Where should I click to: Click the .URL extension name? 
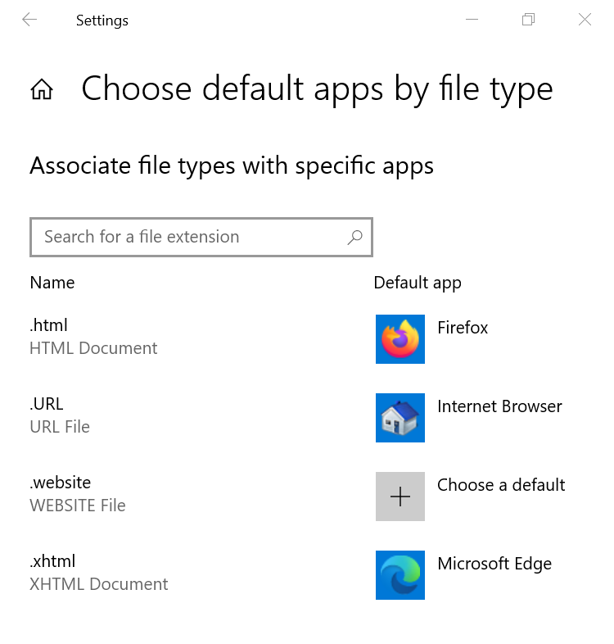[x=47, y=404]
